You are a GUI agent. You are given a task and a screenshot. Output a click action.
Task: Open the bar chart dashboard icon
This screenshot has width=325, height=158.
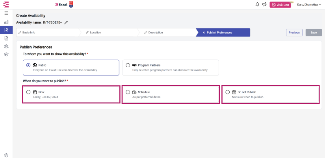click(x=6, y=22)
